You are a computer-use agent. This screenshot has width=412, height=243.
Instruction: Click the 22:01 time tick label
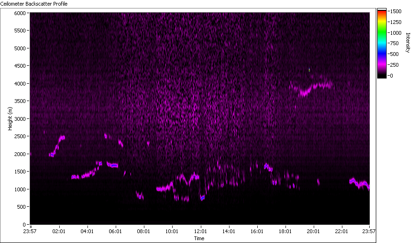[x=341, y=231]
